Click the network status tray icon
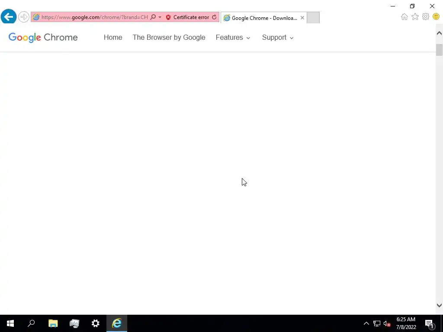The image size is (443, 332). [x=377, y=323]
